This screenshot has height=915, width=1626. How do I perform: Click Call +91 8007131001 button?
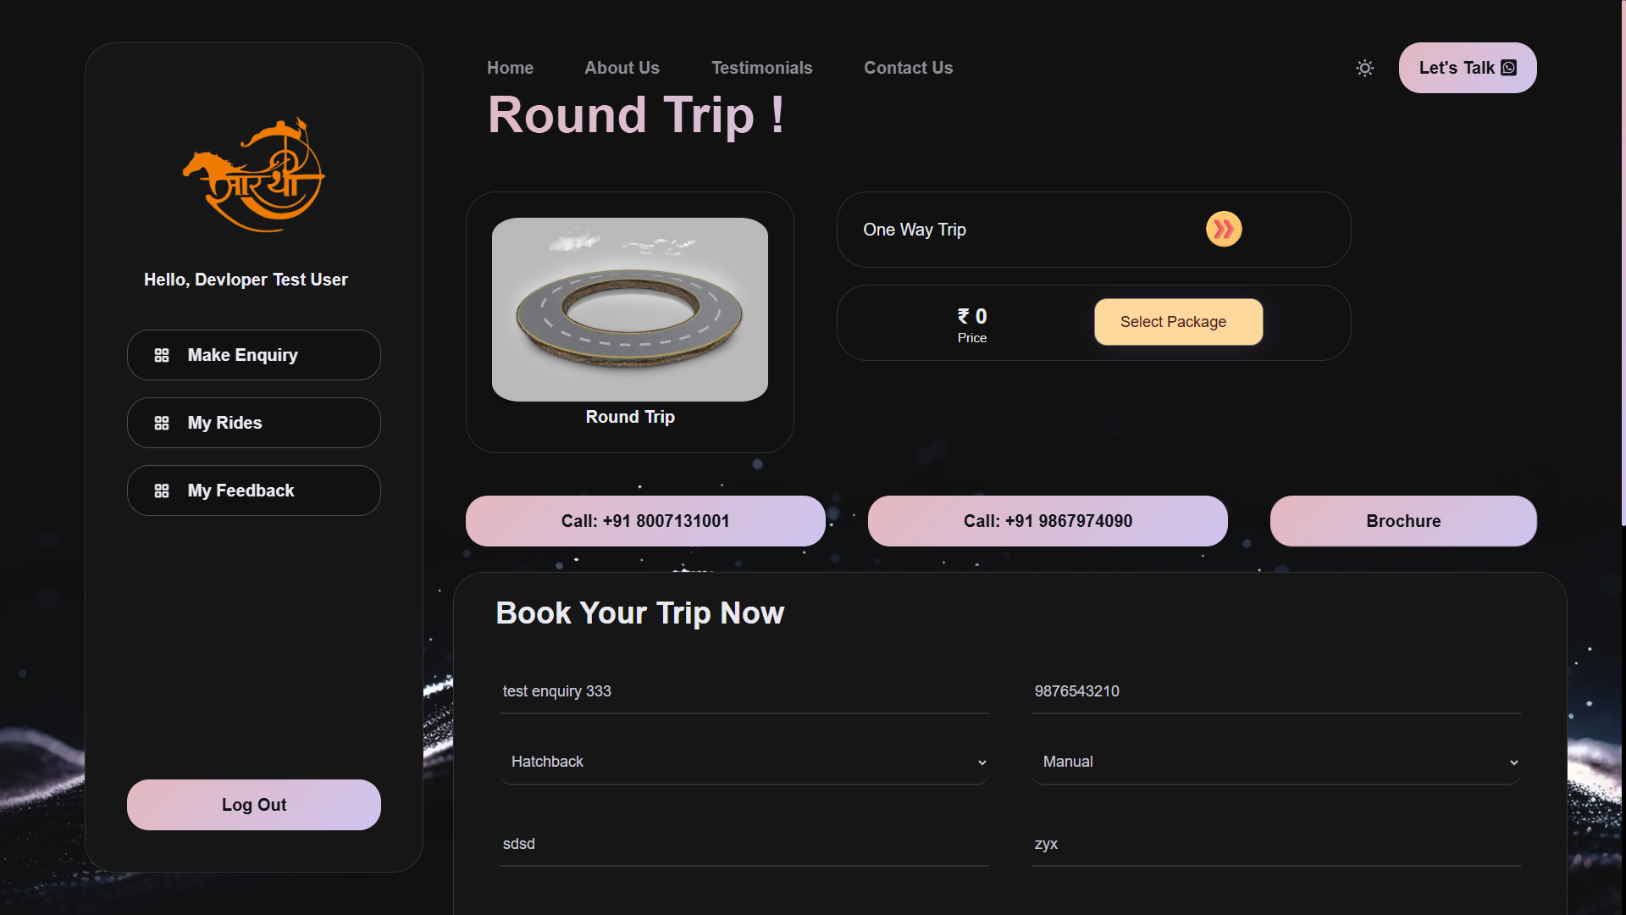(x=645, y=521)
